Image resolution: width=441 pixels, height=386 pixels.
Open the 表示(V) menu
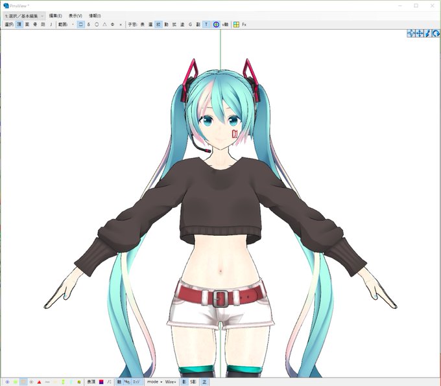click(75, 16)
